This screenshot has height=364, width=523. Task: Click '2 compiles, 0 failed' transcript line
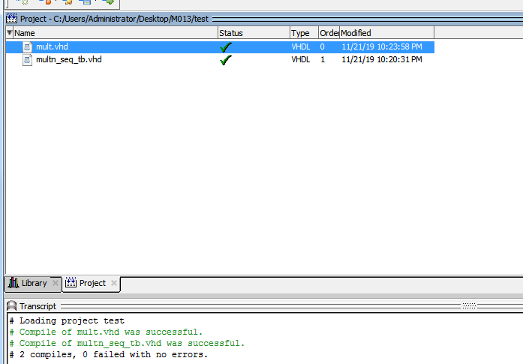109,355
